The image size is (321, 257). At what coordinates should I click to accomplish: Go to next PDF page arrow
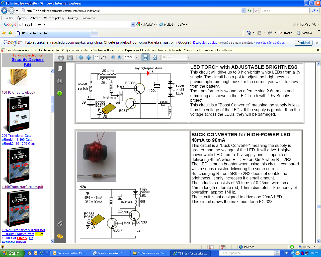[x=89, y=57]
